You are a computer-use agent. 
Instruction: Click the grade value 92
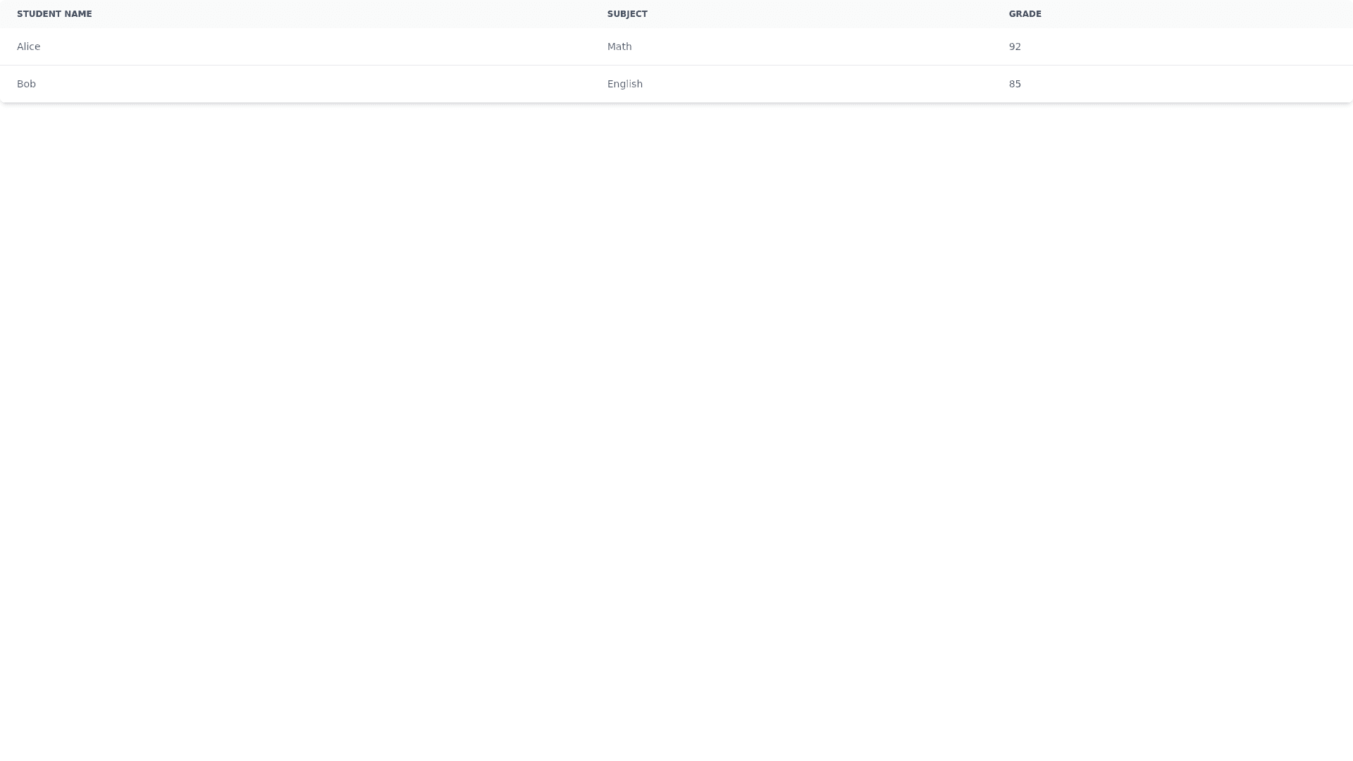point(1015,47)
